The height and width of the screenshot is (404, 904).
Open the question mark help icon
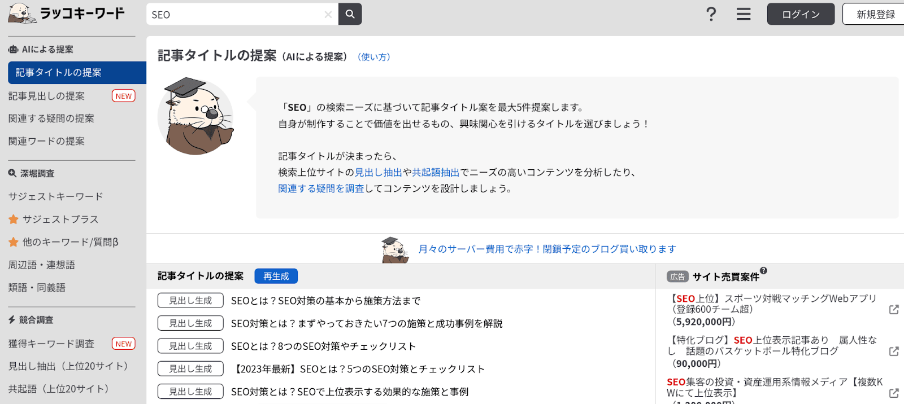click(x=711, y=14)
